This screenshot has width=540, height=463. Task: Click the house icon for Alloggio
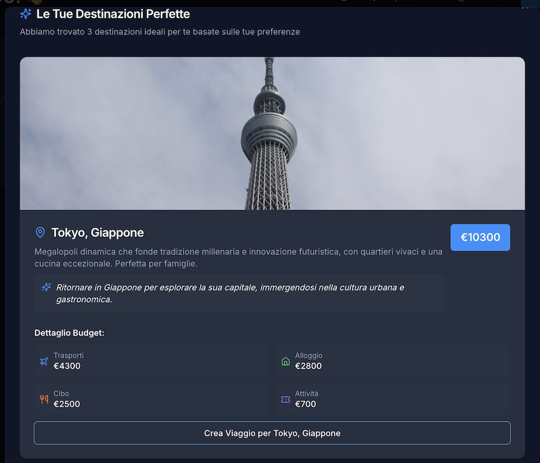click(x=285, y=361)
